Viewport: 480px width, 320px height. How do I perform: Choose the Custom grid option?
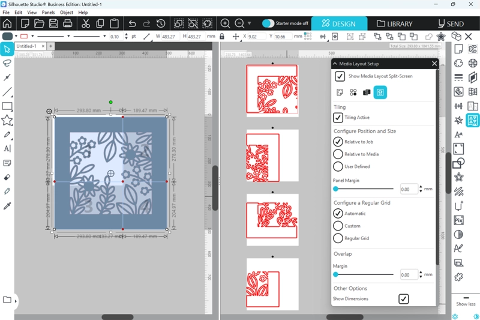pyautogui.click(x=338, y=226)
